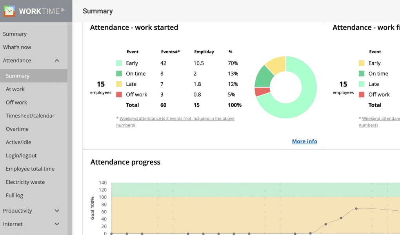
Task: Click the Weekend attendance footnote link
Action: point(176,119)
